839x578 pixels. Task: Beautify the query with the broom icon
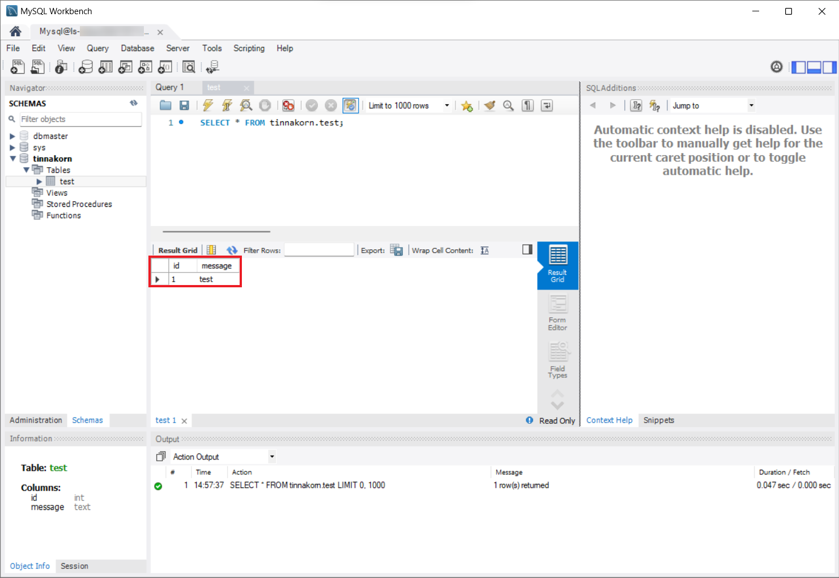(489, 105)
